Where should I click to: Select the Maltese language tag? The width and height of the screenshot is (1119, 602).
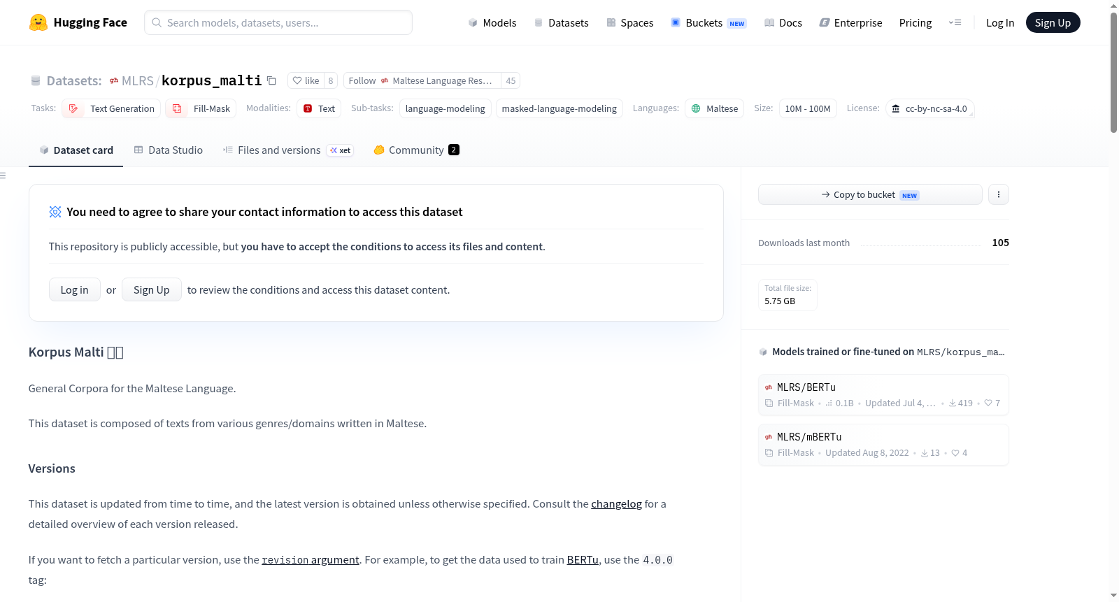tap(714, 108)
